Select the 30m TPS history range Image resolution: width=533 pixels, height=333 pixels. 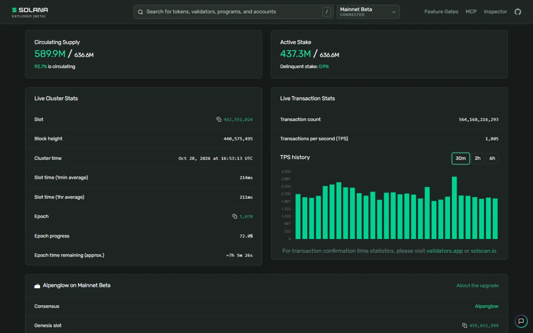tap(461, 158)
